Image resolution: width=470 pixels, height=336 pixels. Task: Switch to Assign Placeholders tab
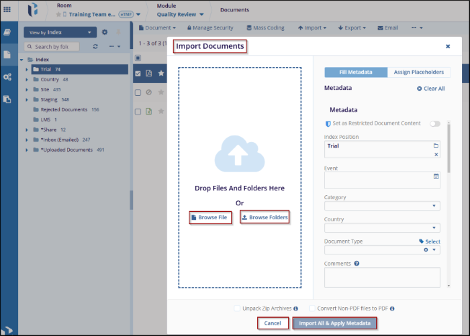(x=418, y=72)
